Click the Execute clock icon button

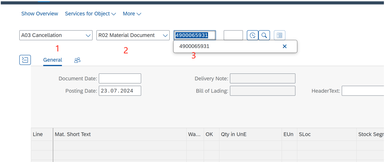click(x=252, y=35)
